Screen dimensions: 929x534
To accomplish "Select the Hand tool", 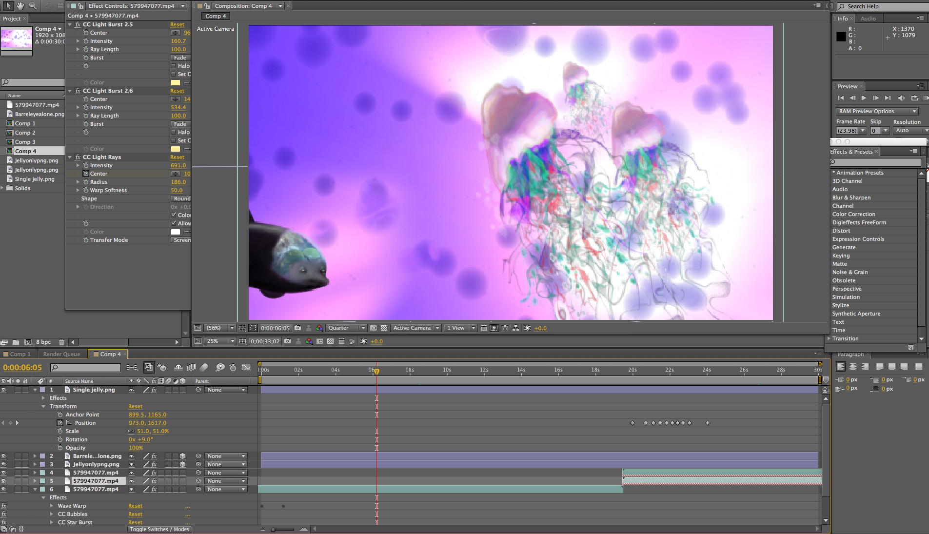I will pos(20,6).
